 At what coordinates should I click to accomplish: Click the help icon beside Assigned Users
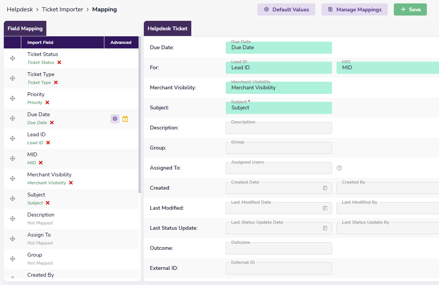click(339, 168)
